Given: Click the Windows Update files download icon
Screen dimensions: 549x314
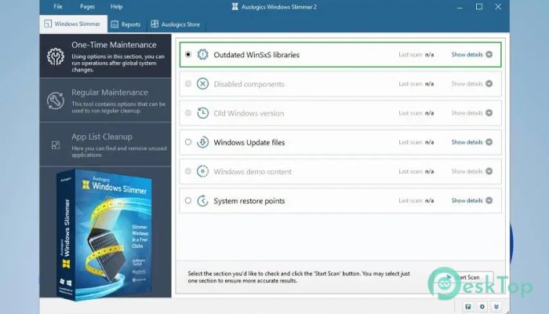Looking at the screenshot, I should 202,142.
